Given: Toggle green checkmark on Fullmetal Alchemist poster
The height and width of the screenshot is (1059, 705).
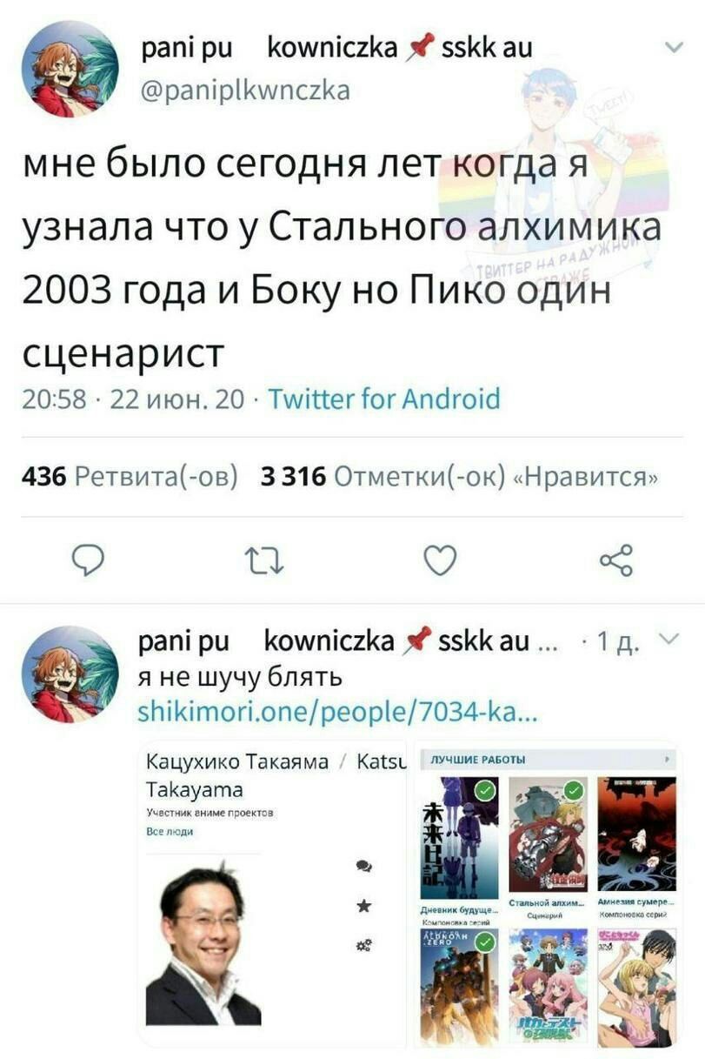Looking at the screenshot, I should click(x=574, y=791).
